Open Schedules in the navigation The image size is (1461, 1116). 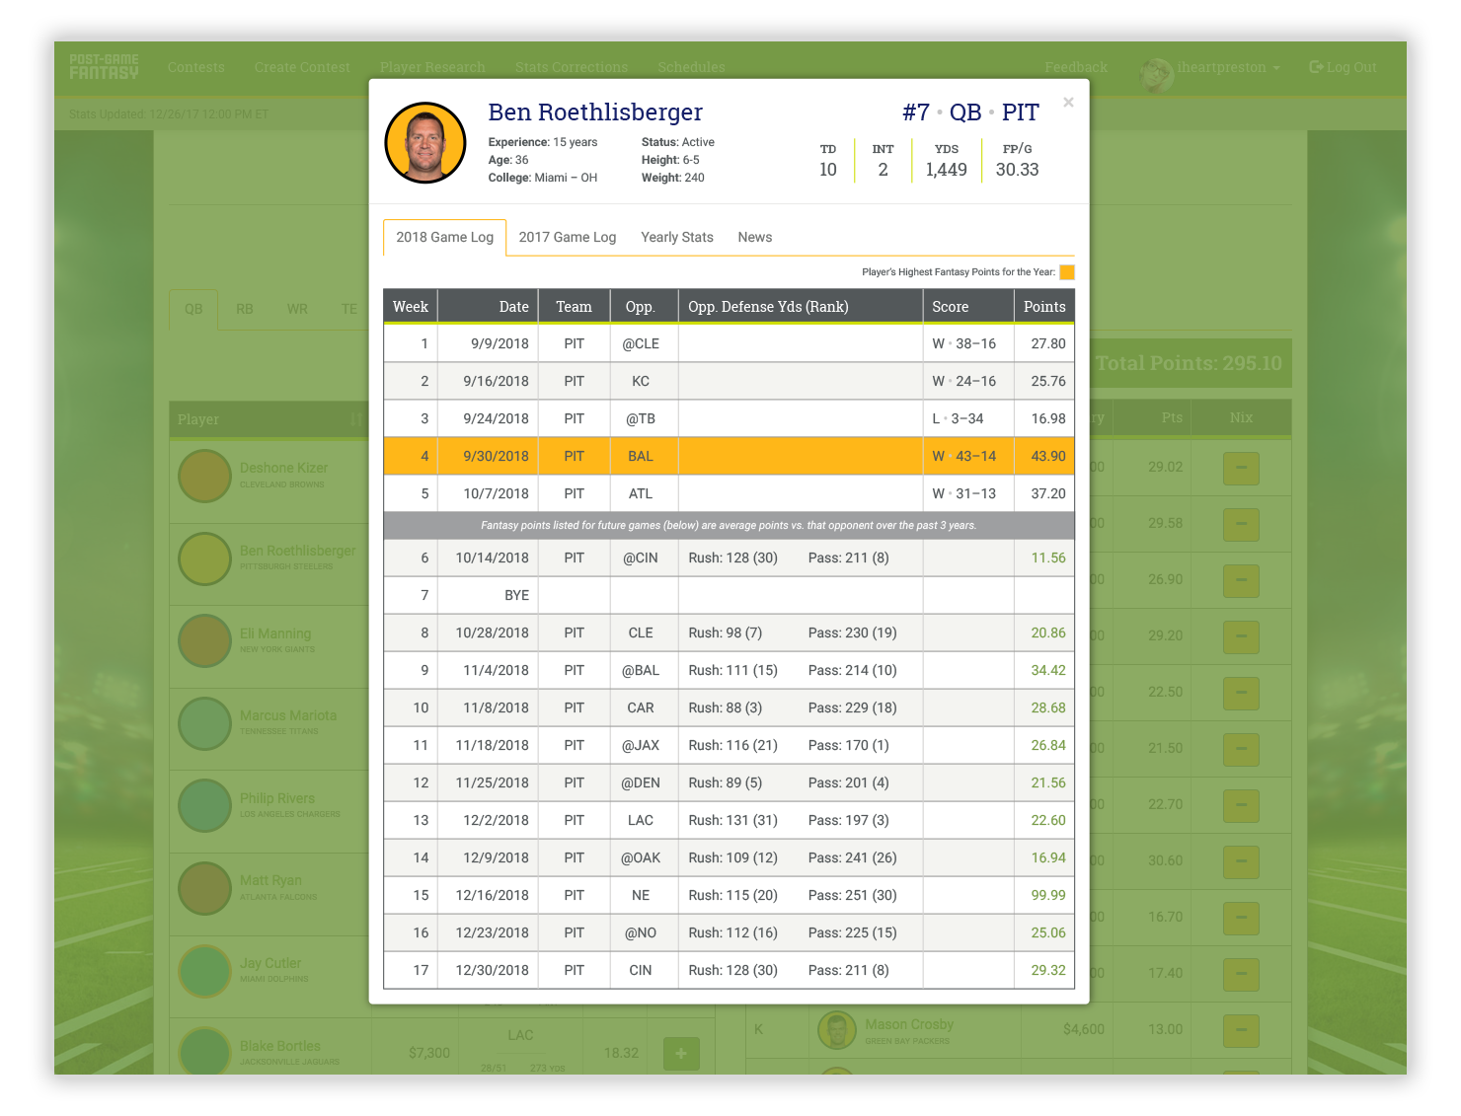coord(692,67)
